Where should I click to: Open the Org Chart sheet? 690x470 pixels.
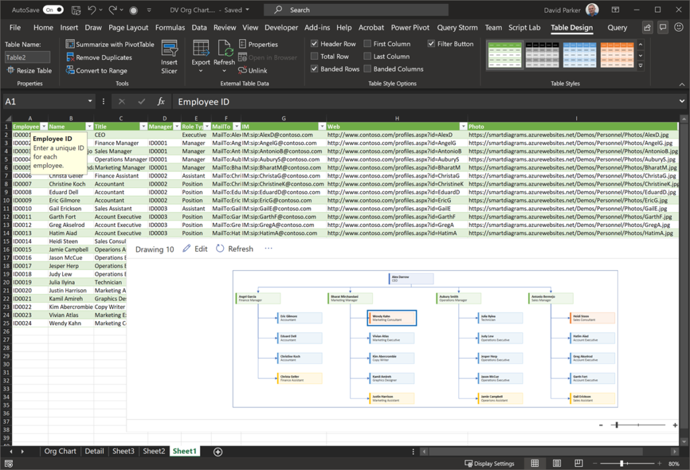pos(60,451)
